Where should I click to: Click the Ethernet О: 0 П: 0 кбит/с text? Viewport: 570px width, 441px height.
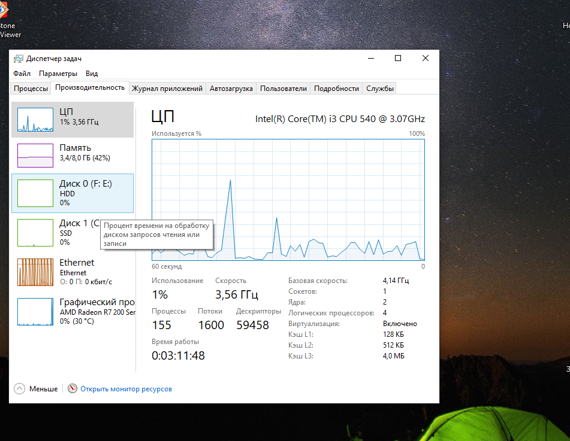coord(86,282)
